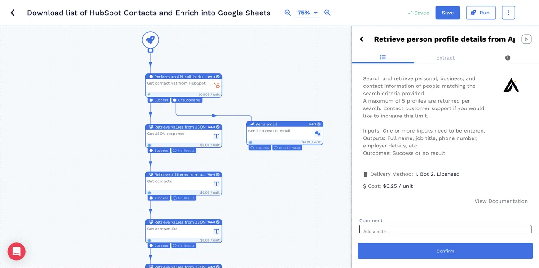Click the No Result outcome of WA-4 node
Image resolution: width=539 pixels, height=268 pixels.
(183, 198)
